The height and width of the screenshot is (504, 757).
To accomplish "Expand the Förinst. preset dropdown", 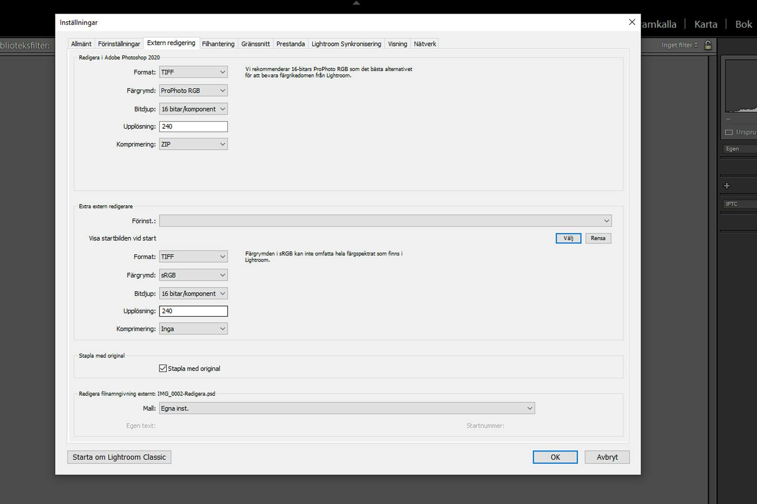I will click(385, 221).
